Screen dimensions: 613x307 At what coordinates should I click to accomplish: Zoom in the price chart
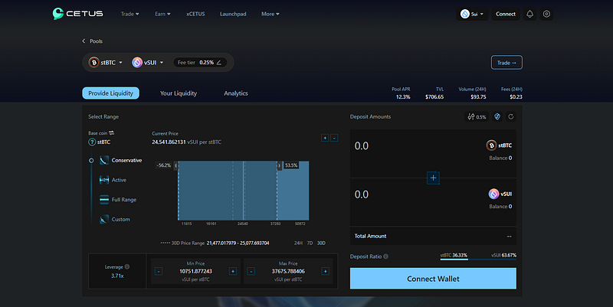(x=325, y=138)
